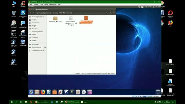Open Connexion à un serveur in sidebar
Screen dimensions: 185x104
(x=37, y=51)
